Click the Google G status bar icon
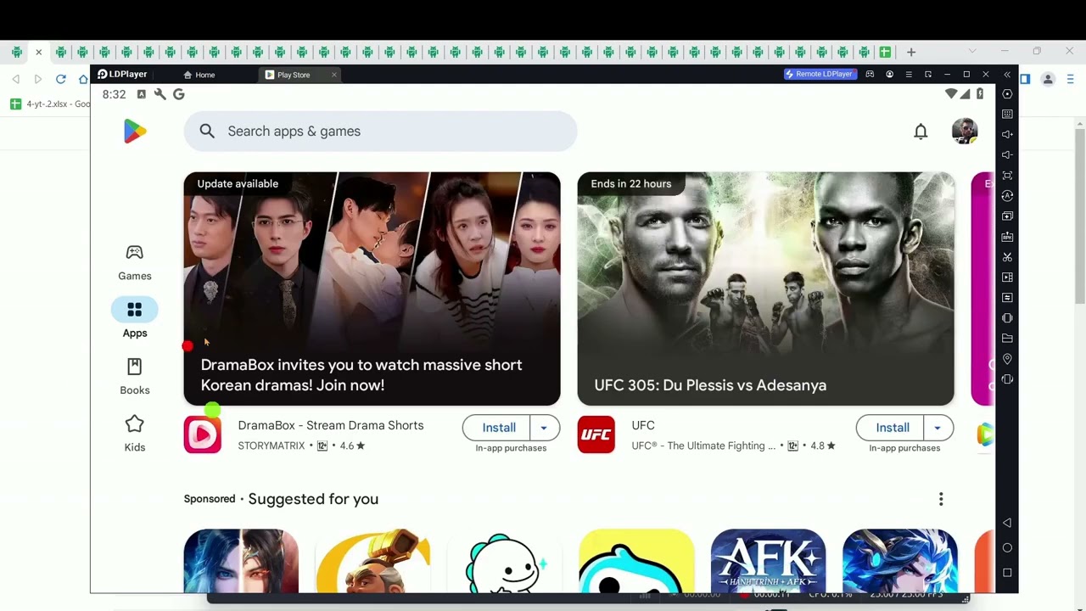The width and height of the screenshot is (1086, 611). point(179,94)
